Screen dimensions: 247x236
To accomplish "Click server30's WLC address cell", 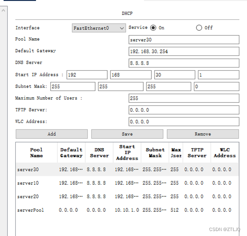I will click(x=225, y=169).
